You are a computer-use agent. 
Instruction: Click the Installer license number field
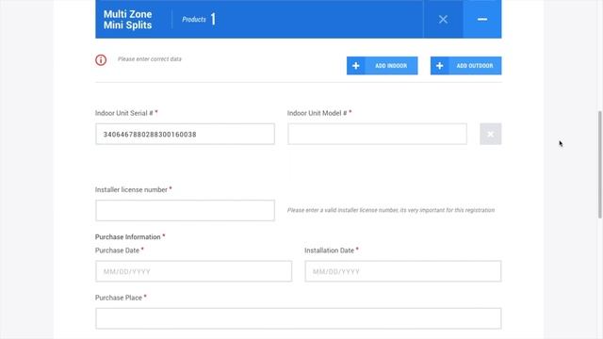point(185,210)
